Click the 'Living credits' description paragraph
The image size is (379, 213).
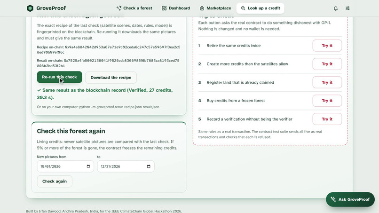coord(107,145)
